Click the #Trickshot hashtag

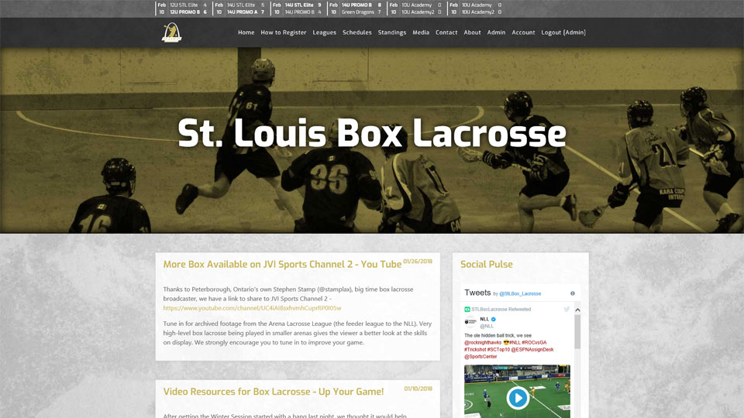point(474,349)
